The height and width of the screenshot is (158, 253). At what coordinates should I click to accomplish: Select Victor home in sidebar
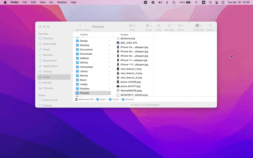(54, 77)
